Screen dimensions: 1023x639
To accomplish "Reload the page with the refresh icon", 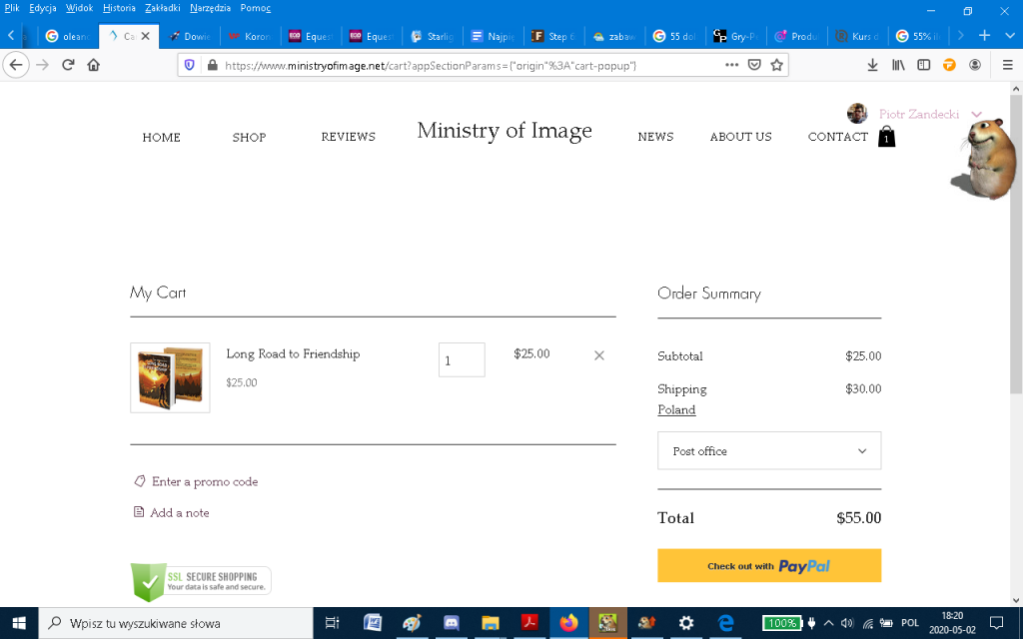I will (68, 65).
